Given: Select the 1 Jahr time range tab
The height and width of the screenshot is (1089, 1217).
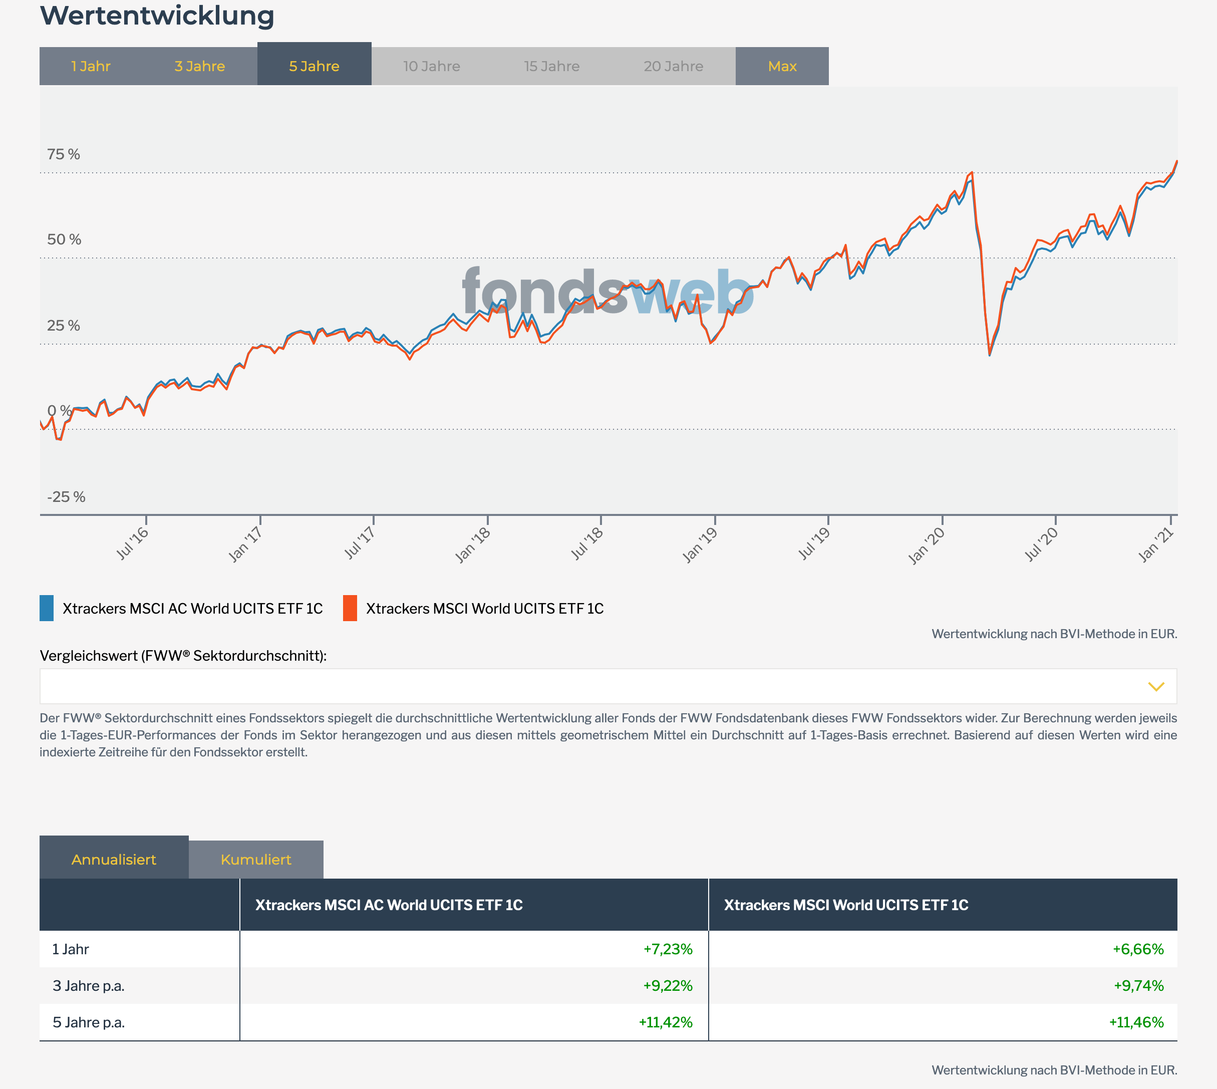Looking at the screenshot, I should pos(90,67).
